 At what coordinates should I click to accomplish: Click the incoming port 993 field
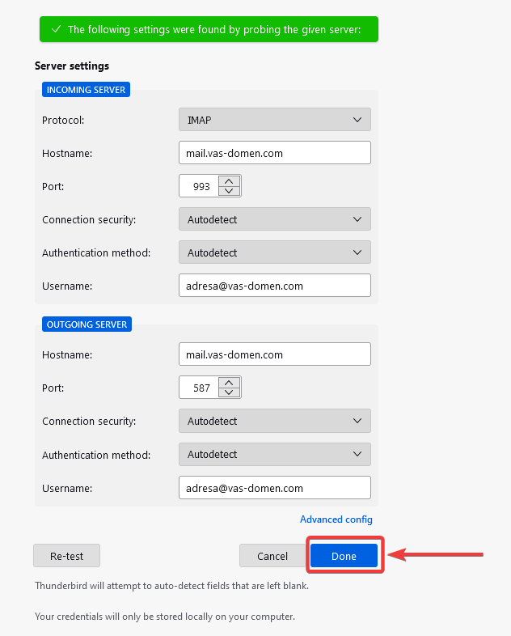(x=199, y=186)
